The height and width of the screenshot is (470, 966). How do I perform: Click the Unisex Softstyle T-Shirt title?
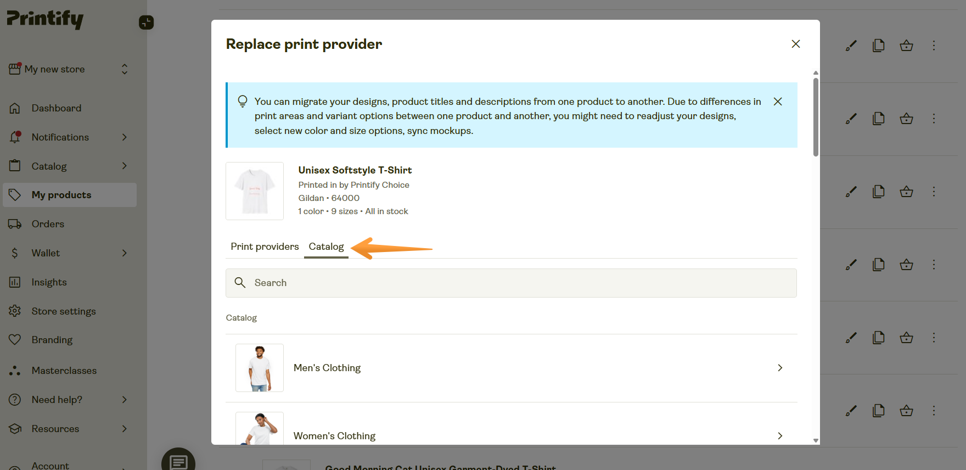click(x=355, y=170)
